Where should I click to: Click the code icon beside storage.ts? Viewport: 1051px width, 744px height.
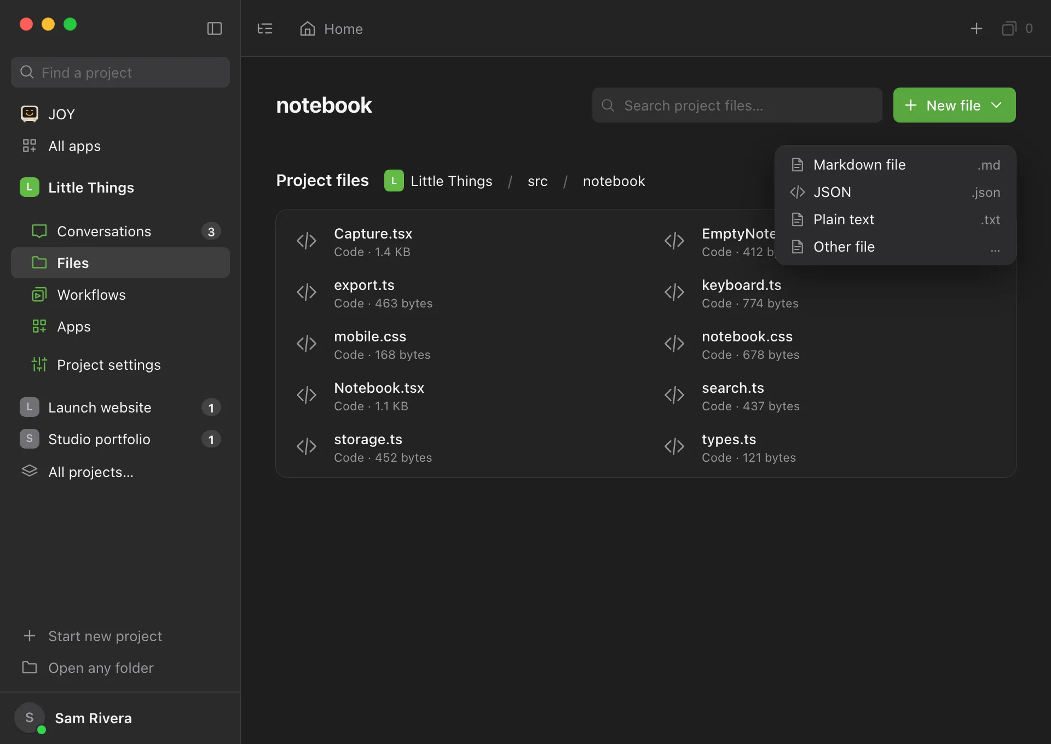[307, 446]
